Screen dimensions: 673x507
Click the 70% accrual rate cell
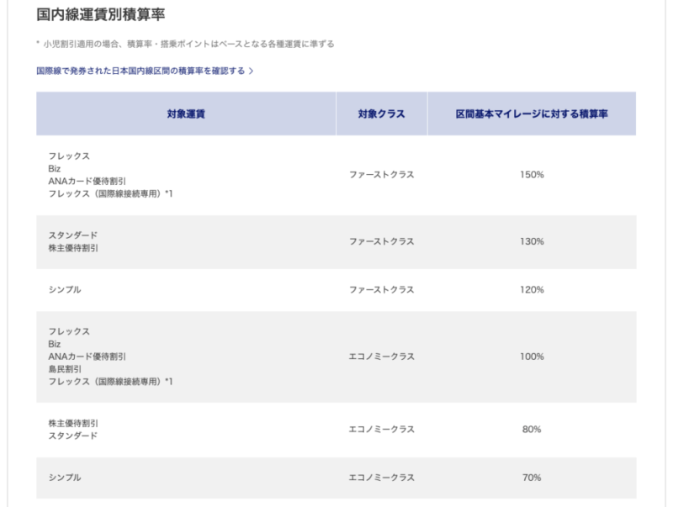point(532,478)
